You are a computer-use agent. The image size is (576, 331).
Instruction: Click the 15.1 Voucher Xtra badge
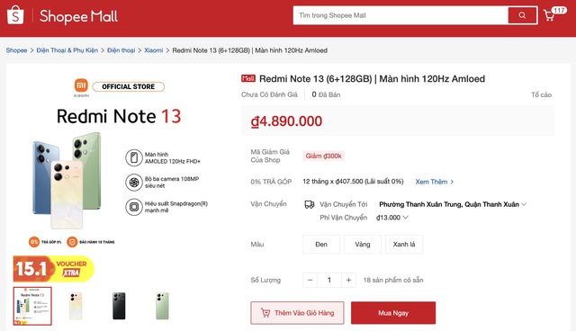coord(54,269)
